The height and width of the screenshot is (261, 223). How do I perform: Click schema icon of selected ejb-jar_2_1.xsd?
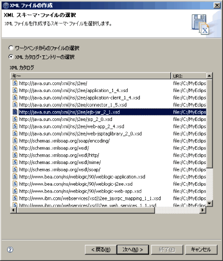click(15, 112)
